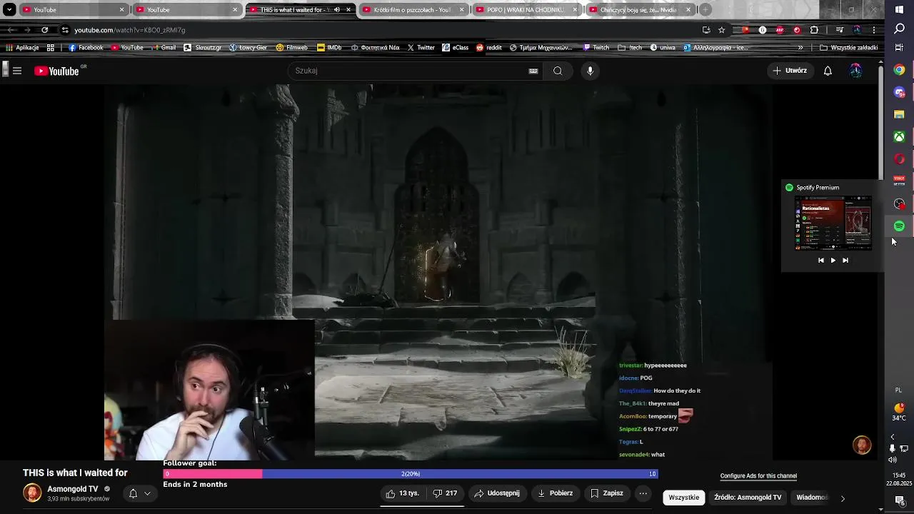
Task: Switch to the 'Chińczycy boją się' Nvidia tab
Action: click(639, 10)
